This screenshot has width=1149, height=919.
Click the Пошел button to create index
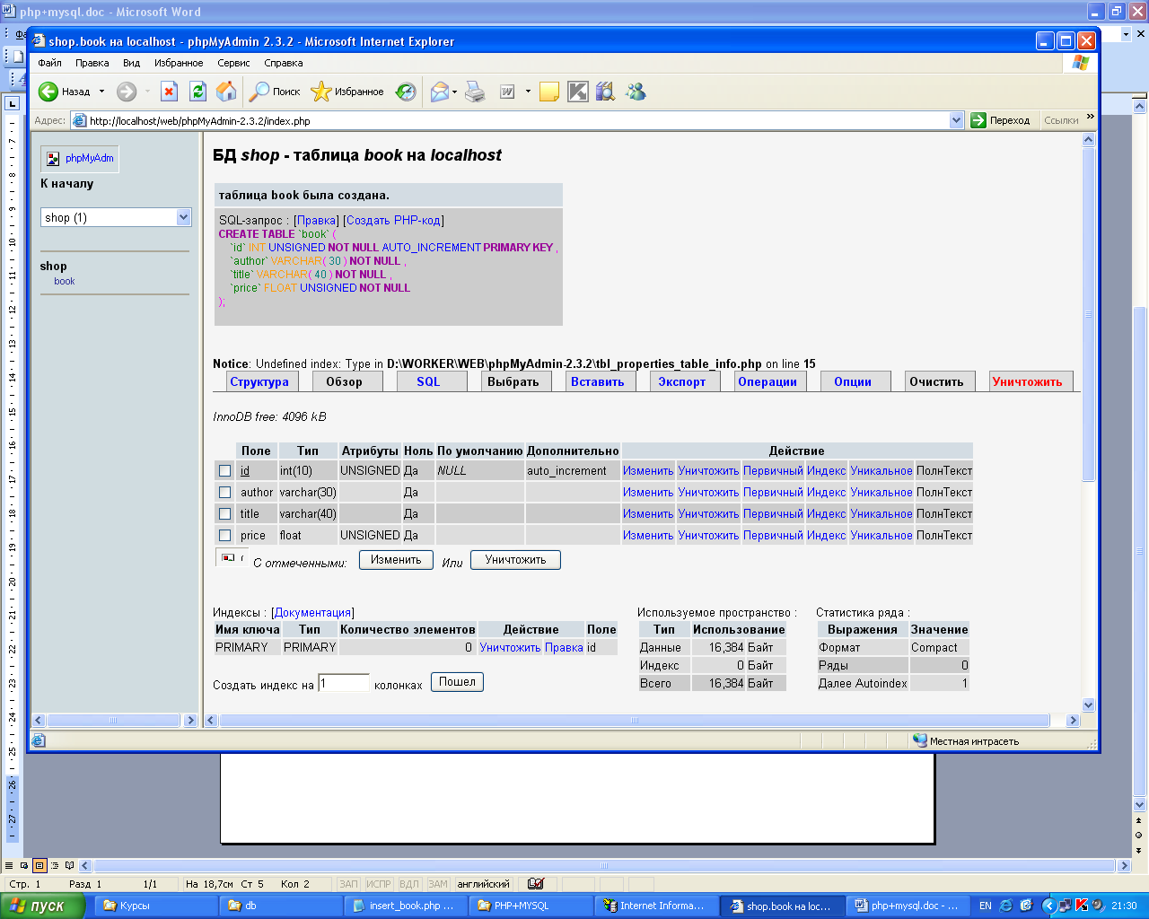(457, 682)
